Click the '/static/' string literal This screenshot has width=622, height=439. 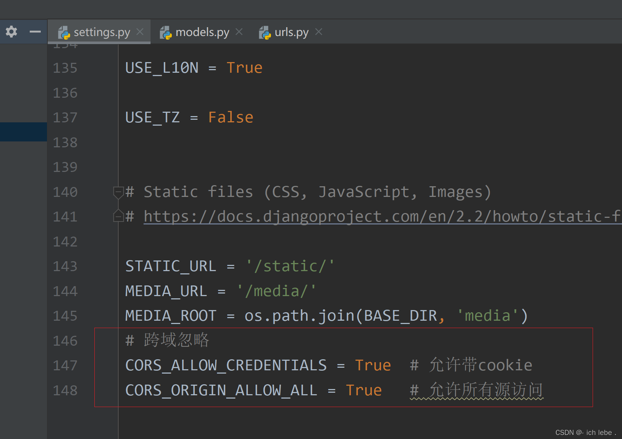coord(290,266)
